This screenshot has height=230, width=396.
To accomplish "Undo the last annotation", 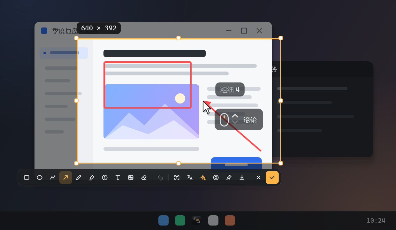I will (160, 178).
